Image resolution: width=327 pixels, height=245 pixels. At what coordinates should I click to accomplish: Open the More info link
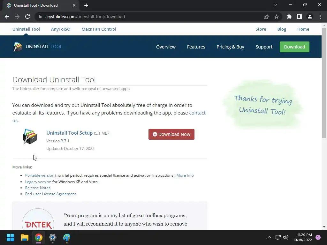click(x=185, y=175)
